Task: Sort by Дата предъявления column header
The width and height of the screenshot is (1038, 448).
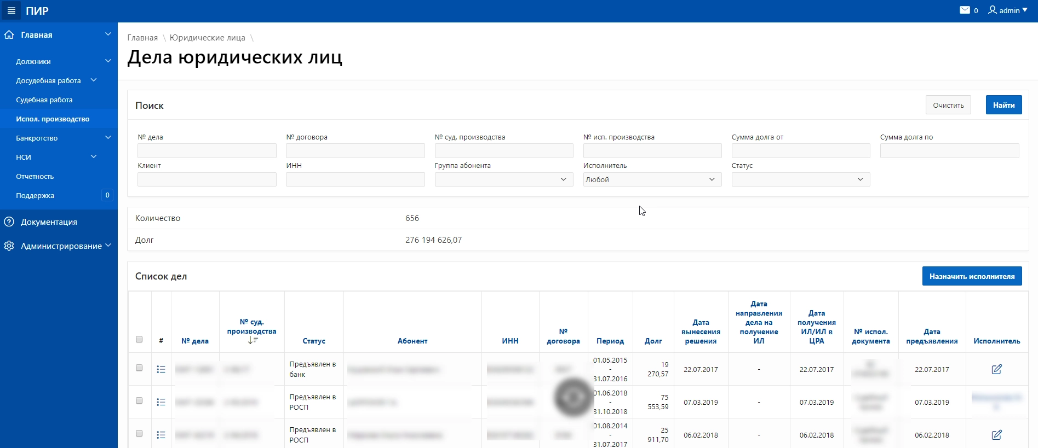Action: [x=932, y=336]
